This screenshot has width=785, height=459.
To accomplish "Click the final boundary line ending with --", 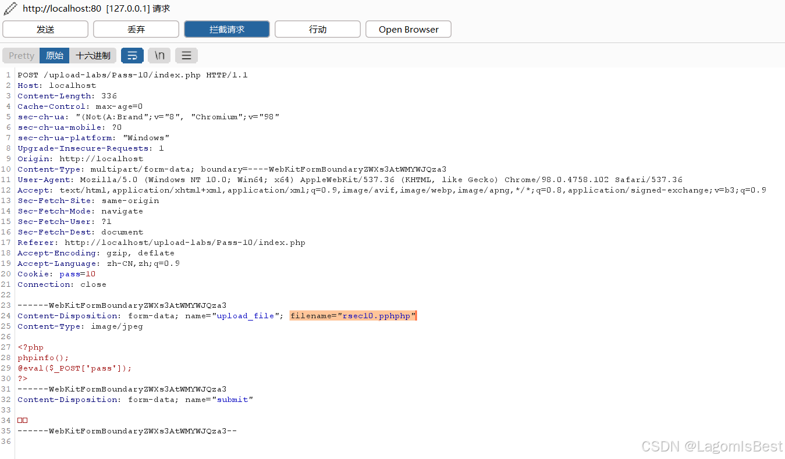I will [x=127, y=431].
